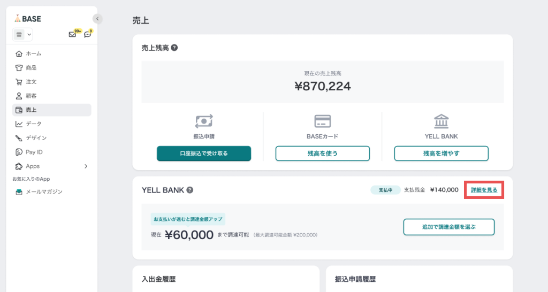The image size is (548, 292).
Task: Collapse the sidebar with the arrow
Action: tap(97, 19)
